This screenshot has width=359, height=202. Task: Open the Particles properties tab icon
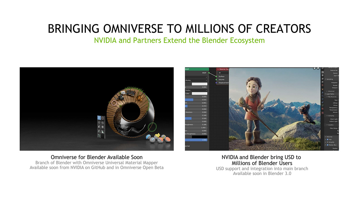pyautogui.click(x=323, y=95)
